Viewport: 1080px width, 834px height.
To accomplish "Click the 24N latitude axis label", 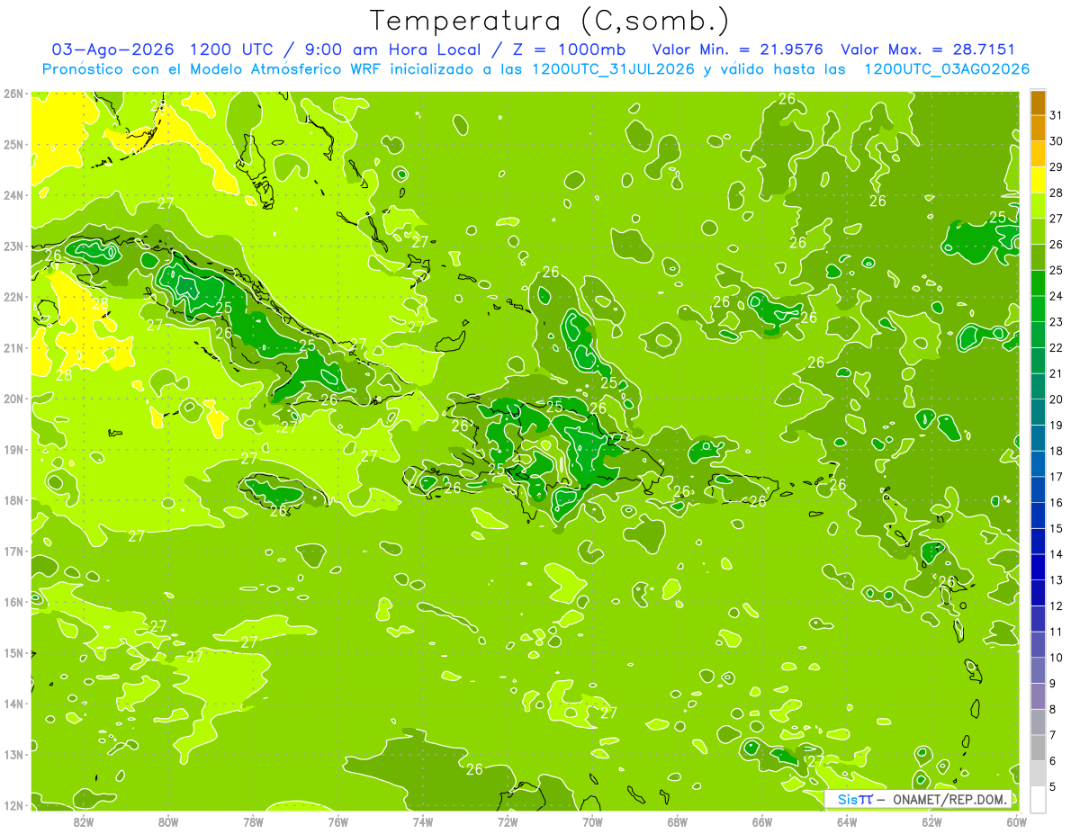I will tap(13, 195).
